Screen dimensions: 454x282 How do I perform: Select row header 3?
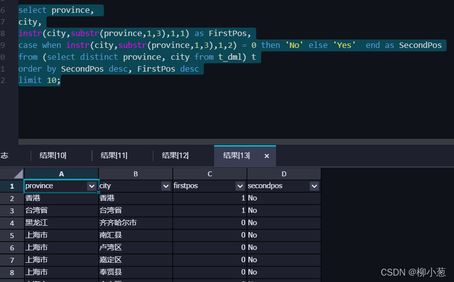[x=12, y=210]
